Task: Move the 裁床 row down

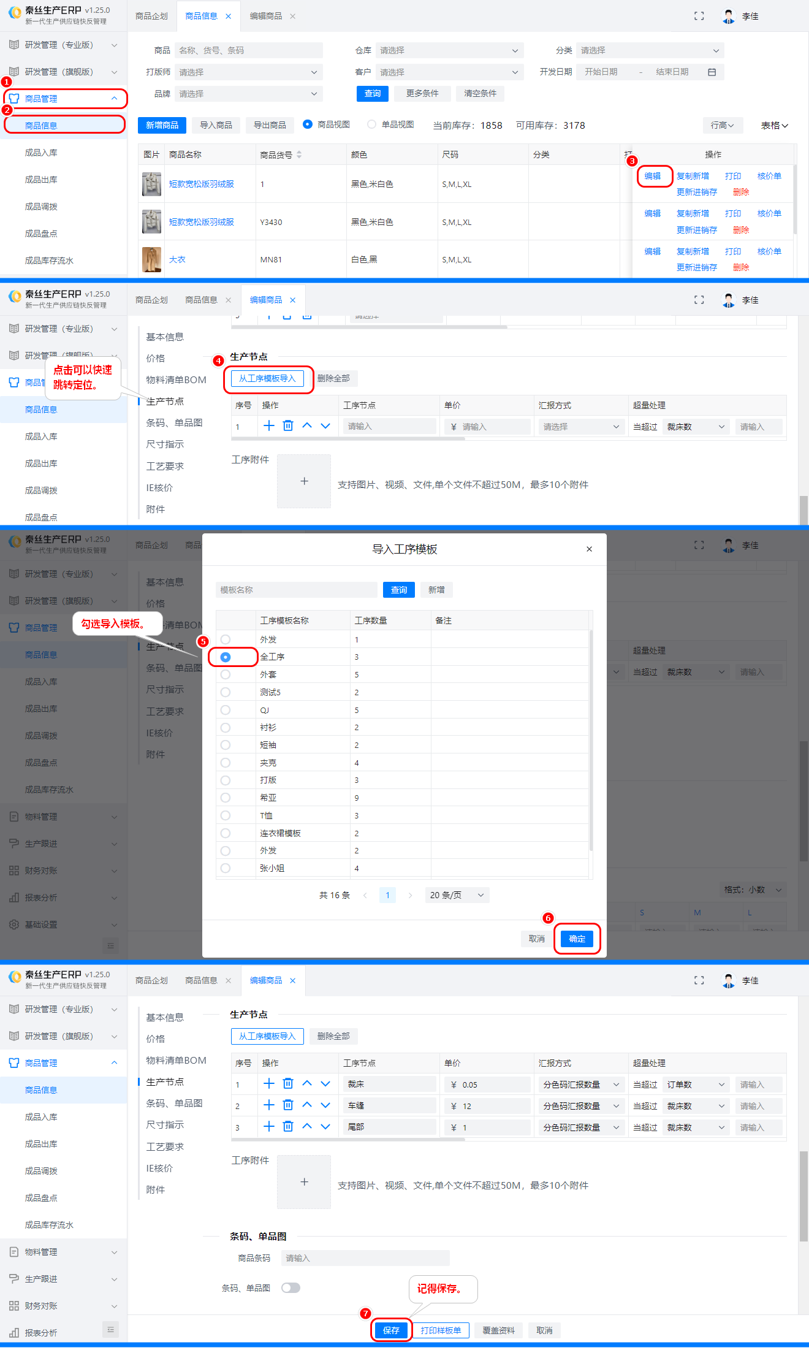Action: [325, 1084]
